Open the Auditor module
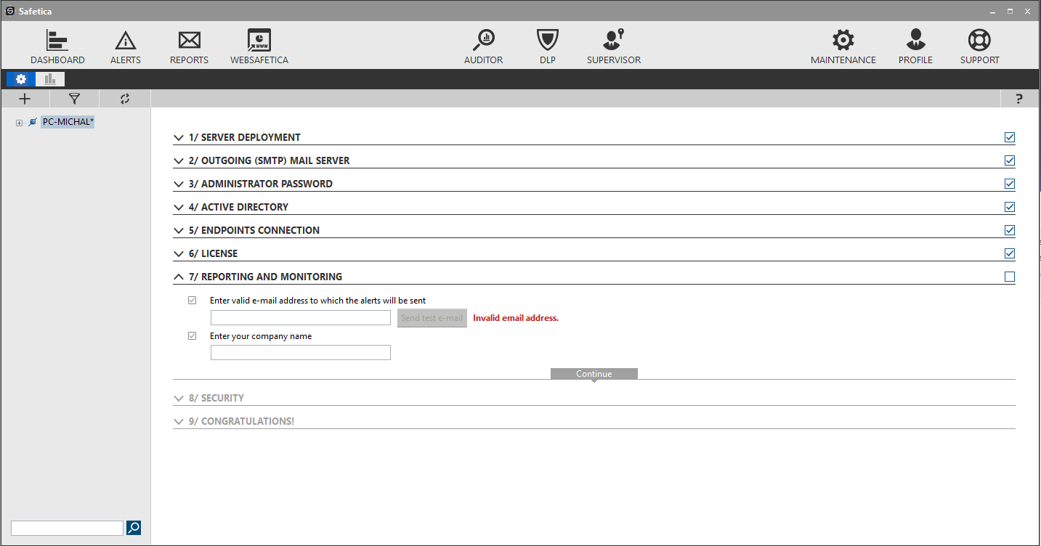 click(x=483, y=44)
